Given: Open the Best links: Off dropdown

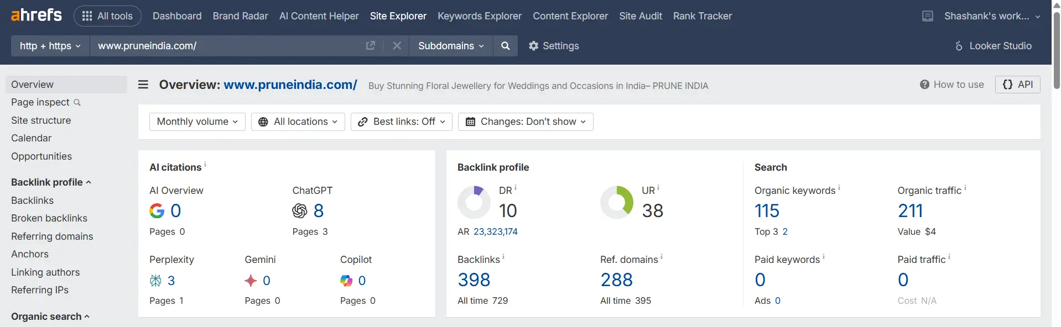Looking at the screenshot, I should [x=402, y=122].
